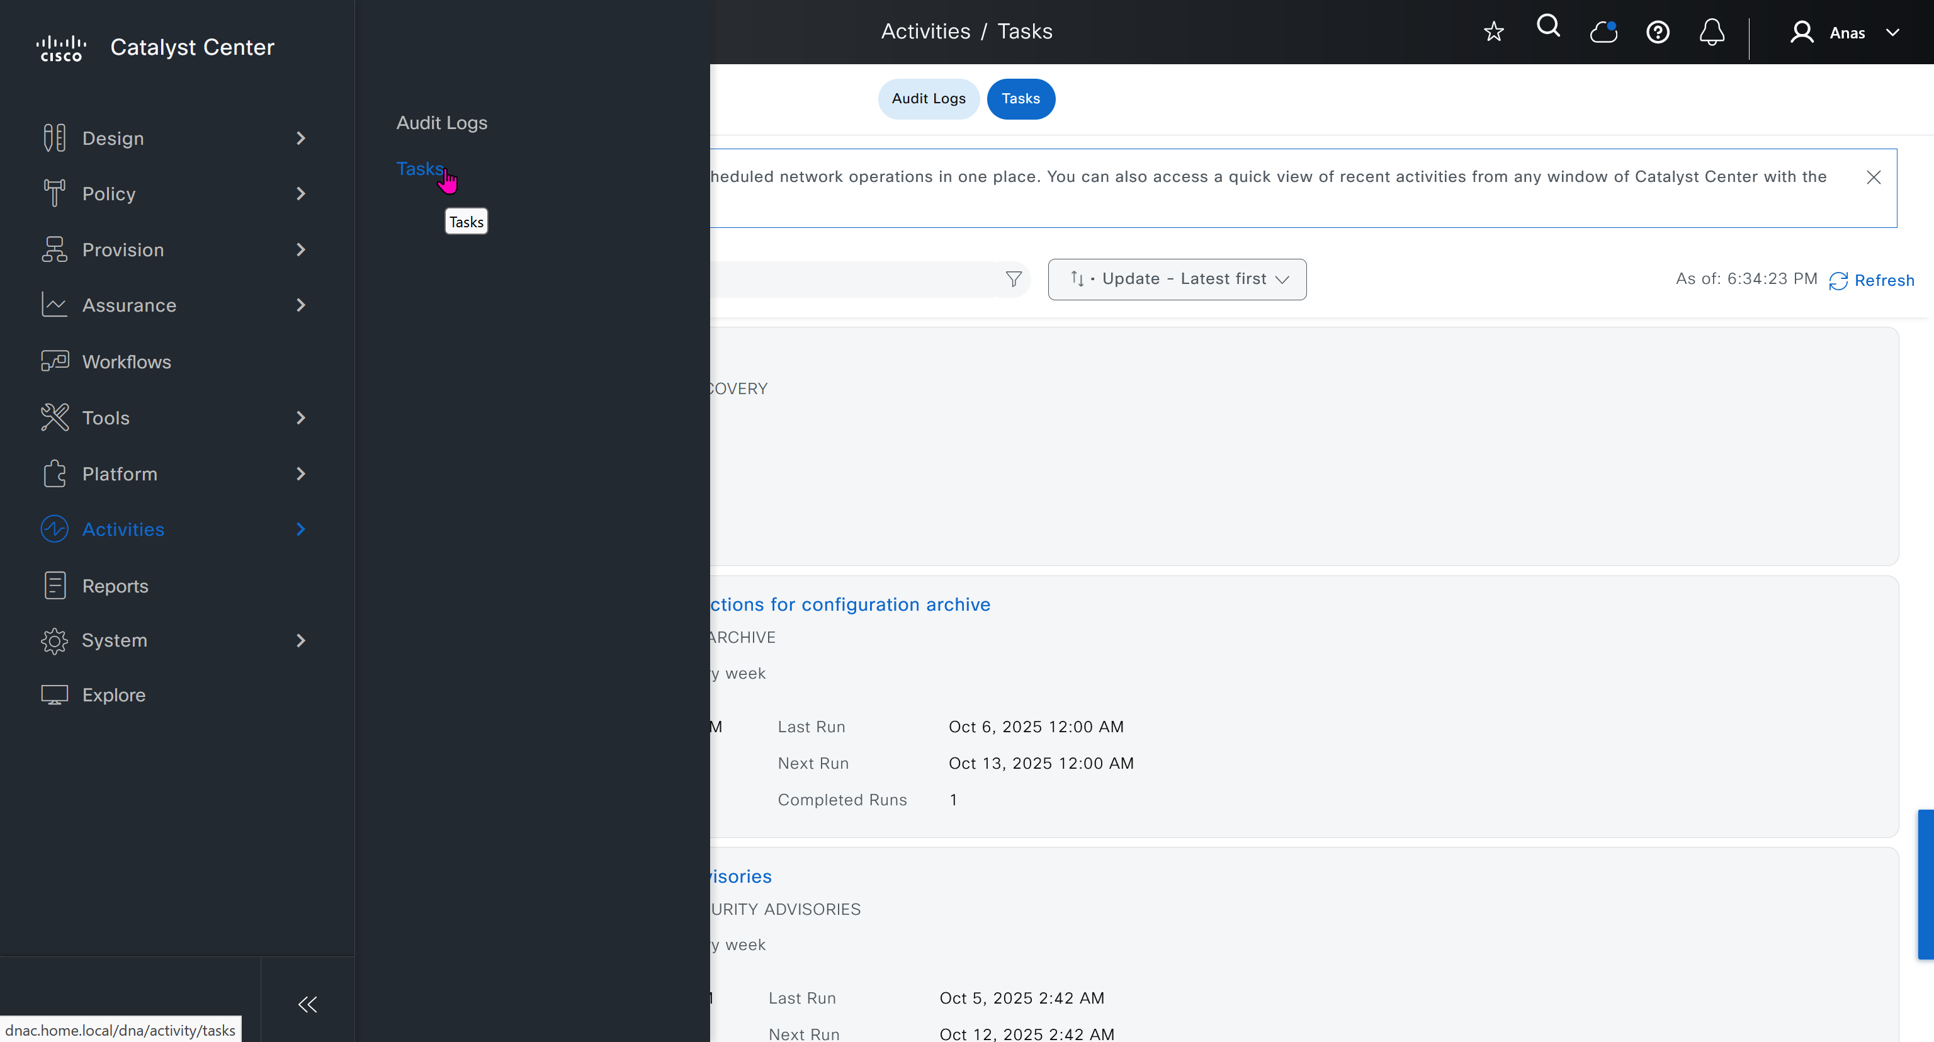Viewport: 1934px width, 1042px height.
Task: Expand the Design menu chevron
Action: click(301, 138)
